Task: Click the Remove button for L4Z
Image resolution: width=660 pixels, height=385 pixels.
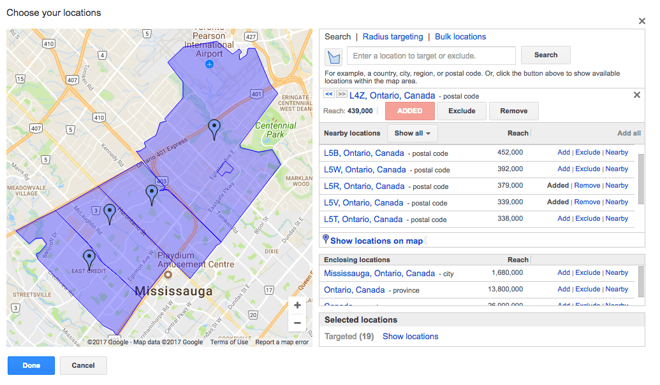Action: click(x=513, y=111)
